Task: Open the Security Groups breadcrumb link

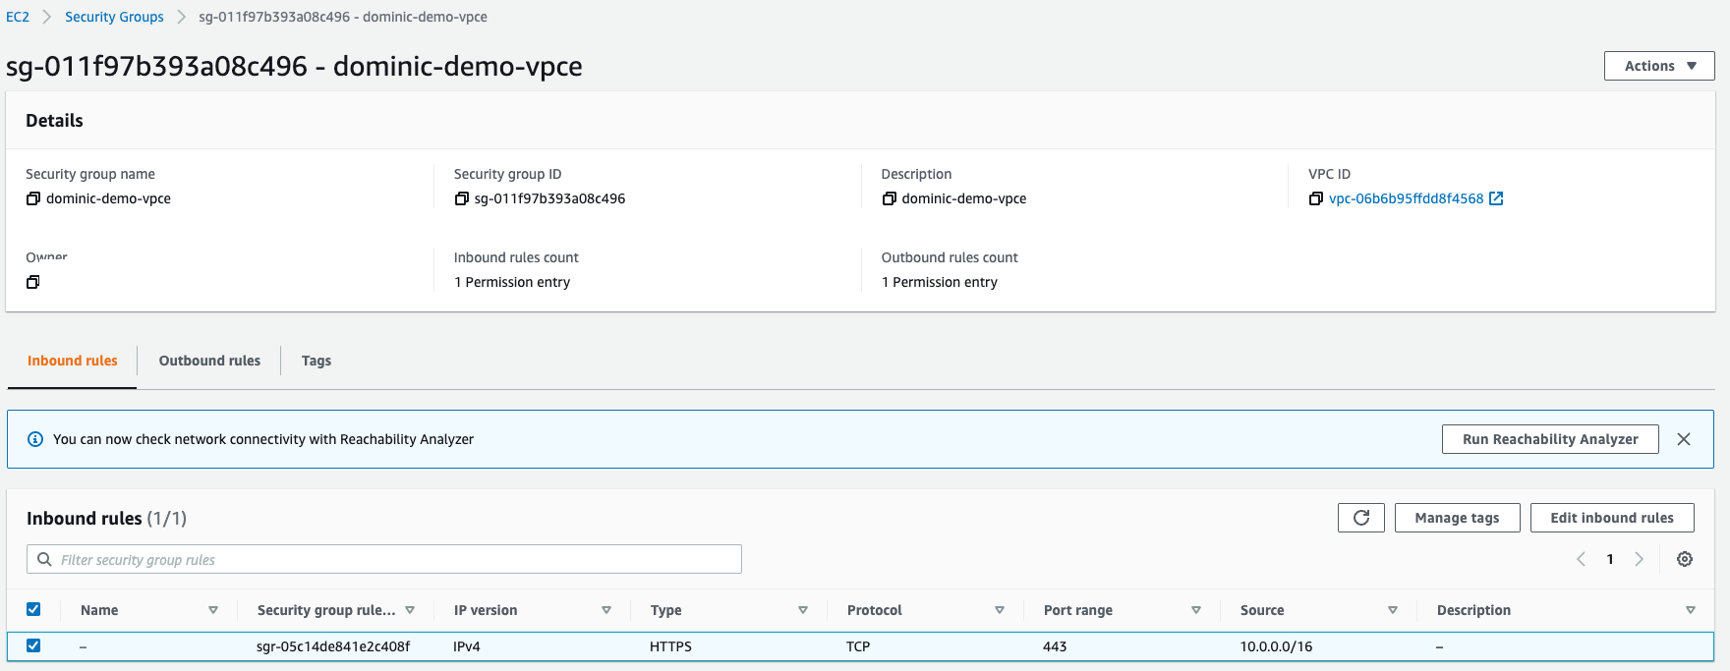Action: coord(114,17)
